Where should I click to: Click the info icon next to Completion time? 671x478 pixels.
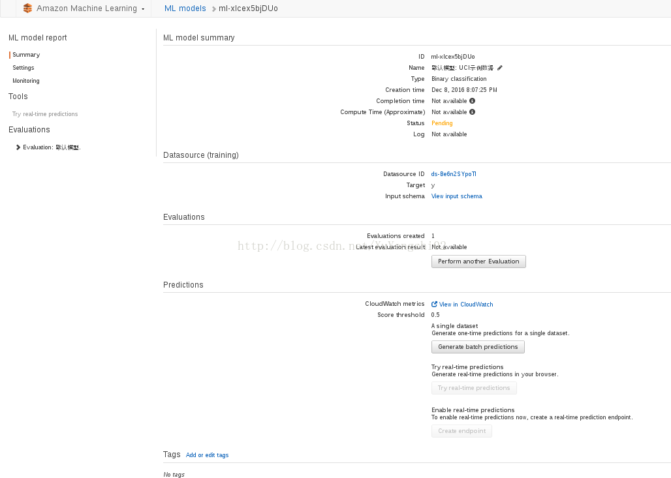(472, 101)
